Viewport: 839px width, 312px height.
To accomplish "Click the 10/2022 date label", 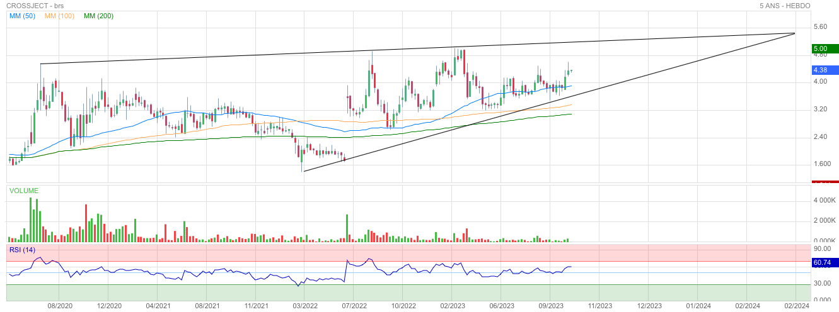I will pyautogui.click(x=403, y=306).
